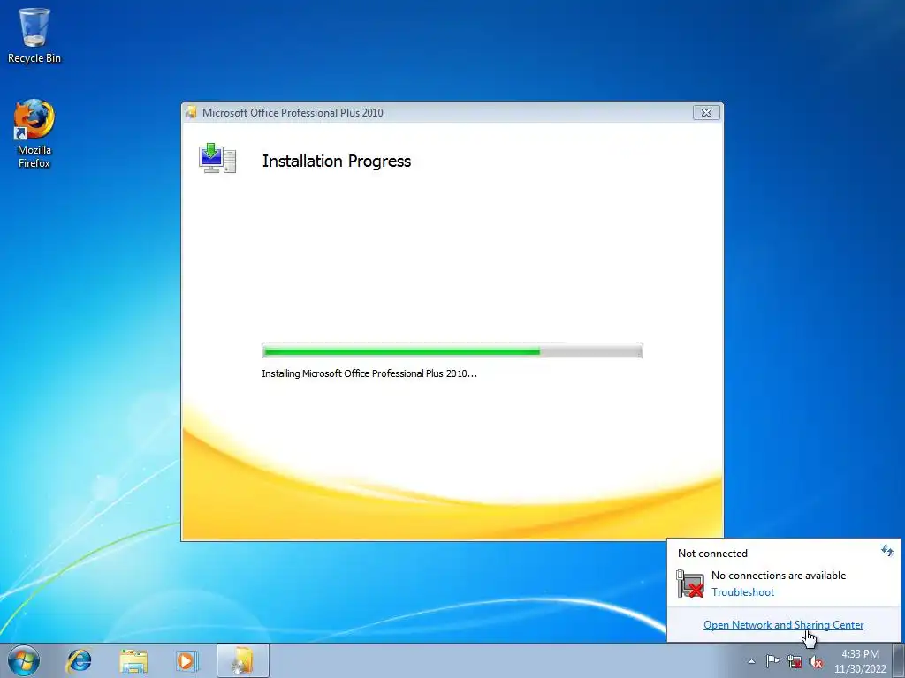The image size is (905, 678).
Task: Select the Mozilla Firefox desktop shortcut
Action: [34, 134]
